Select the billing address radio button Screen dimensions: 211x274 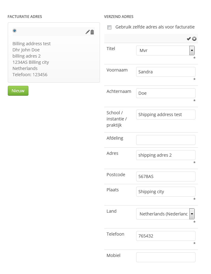tap(15, 31)
